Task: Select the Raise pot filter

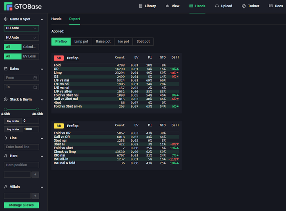Action: tap(103, 42)
